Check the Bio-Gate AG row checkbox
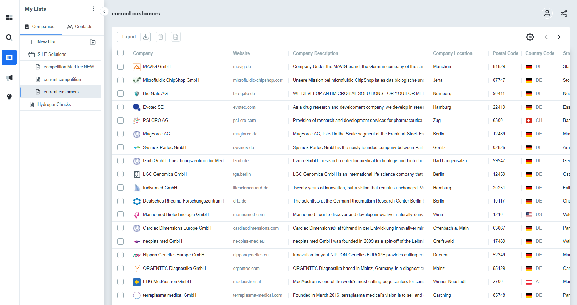The width and height of the screenshot is (577, 305). pyautogui.click(x=120, y=93)
